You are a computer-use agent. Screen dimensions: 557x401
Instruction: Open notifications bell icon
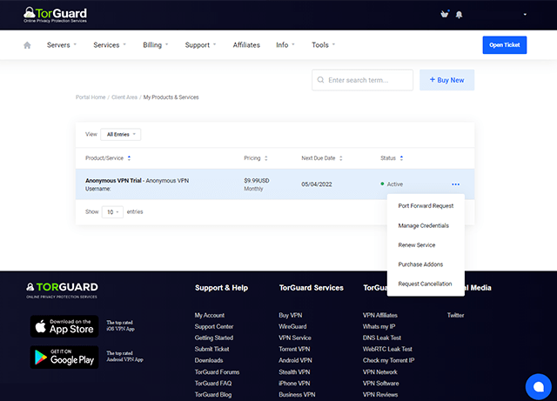point(459,15)
